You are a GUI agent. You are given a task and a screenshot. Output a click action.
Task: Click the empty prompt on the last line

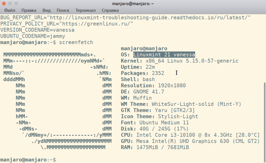click(x=28, y=160)
